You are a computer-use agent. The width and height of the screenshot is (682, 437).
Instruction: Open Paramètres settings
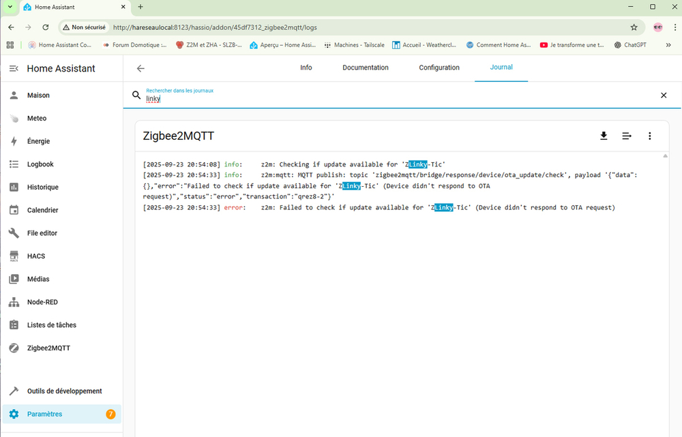pos(62,415)
